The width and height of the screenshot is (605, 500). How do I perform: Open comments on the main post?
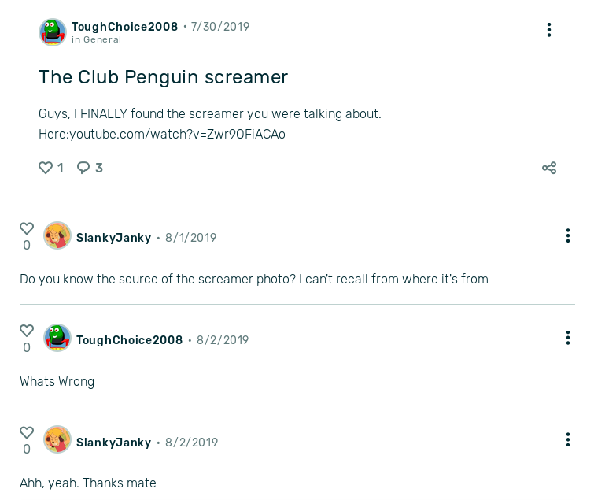tap(83, 168)
